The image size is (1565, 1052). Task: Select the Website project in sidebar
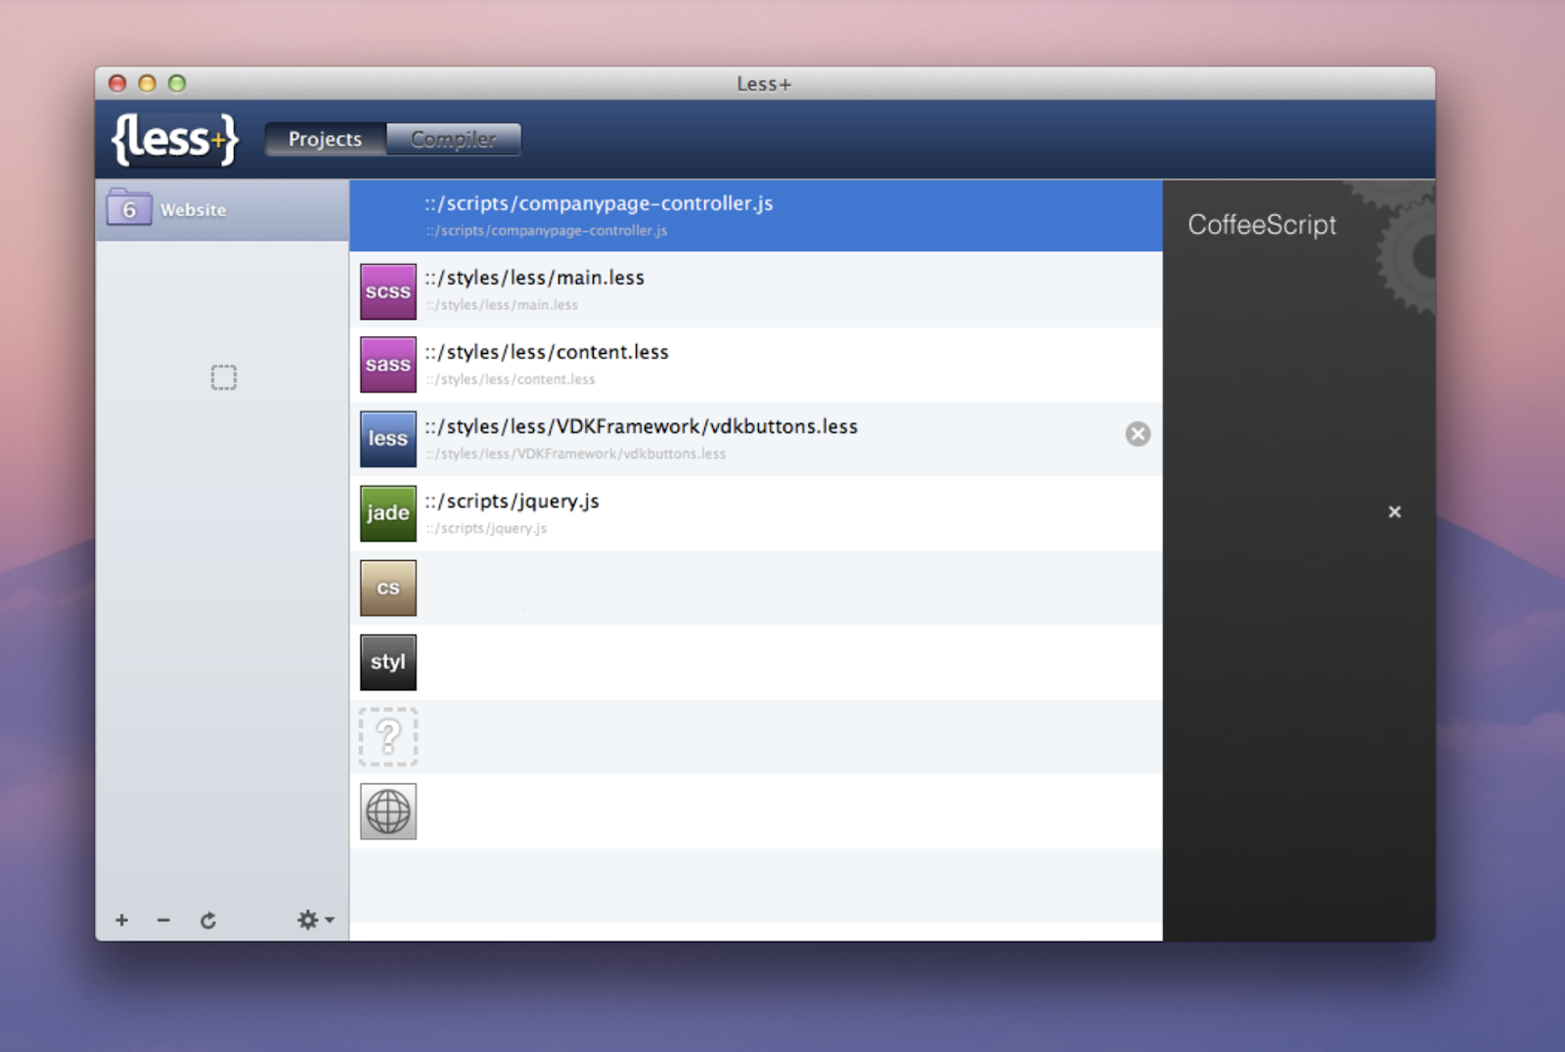pyautogui.click(x=222, y=210)
